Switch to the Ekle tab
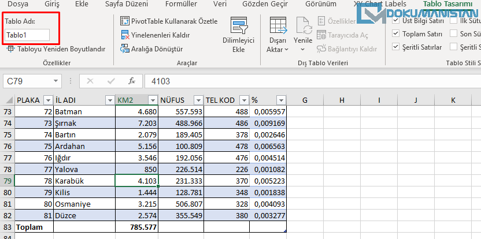The image size is (481, 239). click(82, 4)
